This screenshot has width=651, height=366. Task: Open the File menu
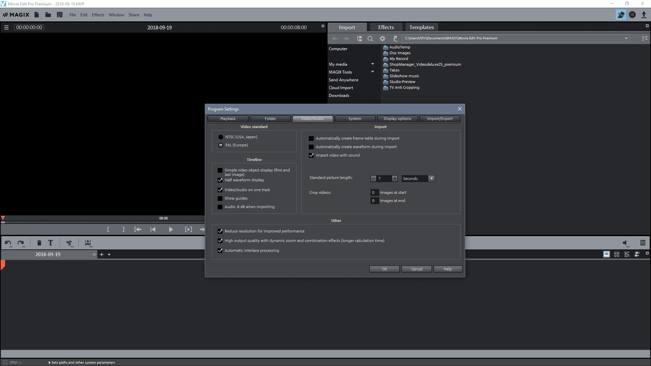pos(73,15)
